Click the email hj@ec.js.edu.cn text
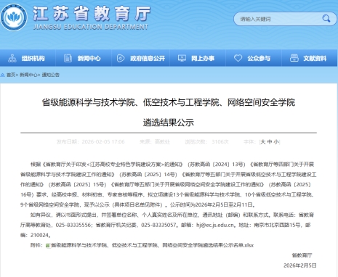 [215, 225]
